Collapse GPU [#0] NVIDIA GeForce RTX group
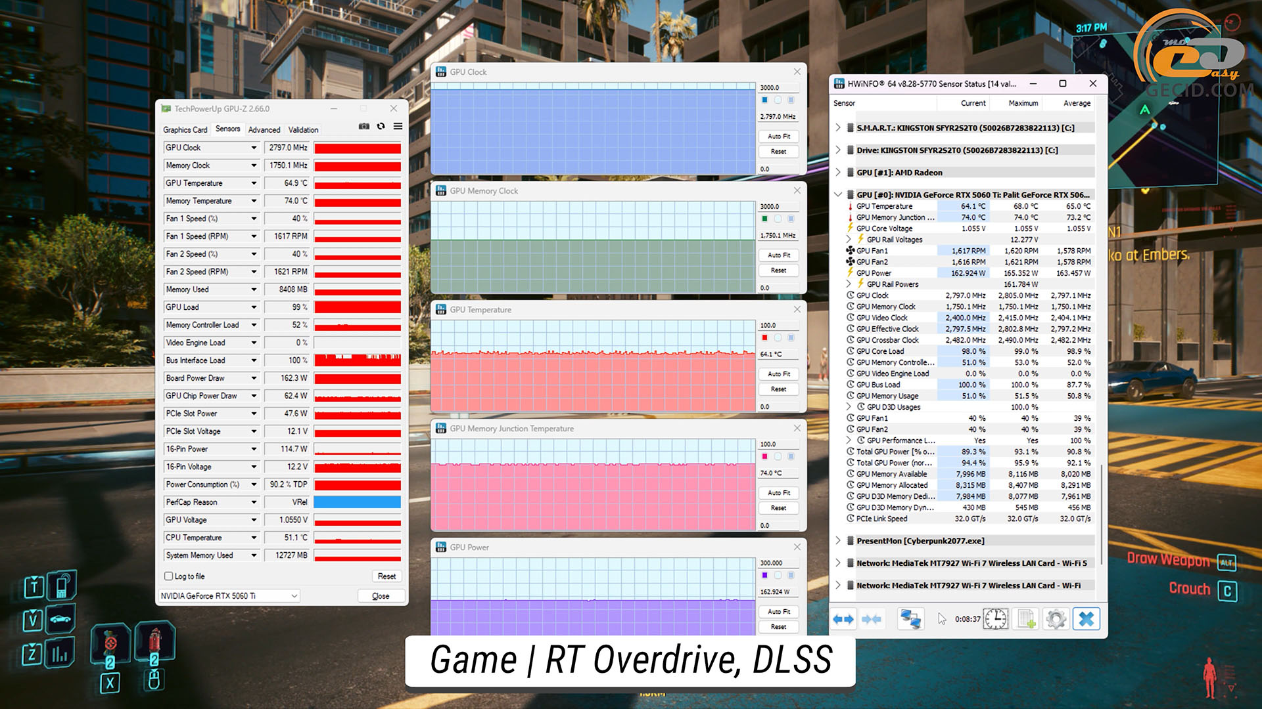The image size is (1262, 709). [x=838, y=194]
